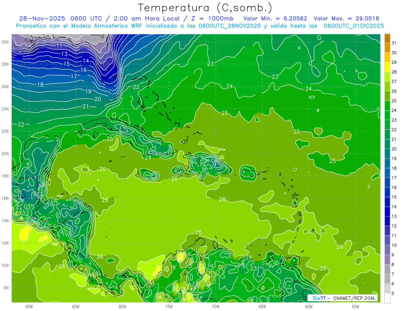
Task: Click the 30N latitude axis label
Action: pos(5,42)
